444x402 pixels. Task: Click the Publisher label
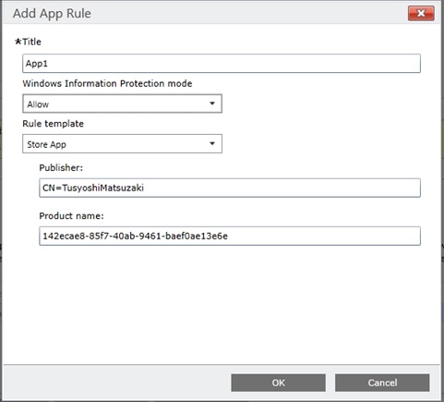tap(61, 167)
